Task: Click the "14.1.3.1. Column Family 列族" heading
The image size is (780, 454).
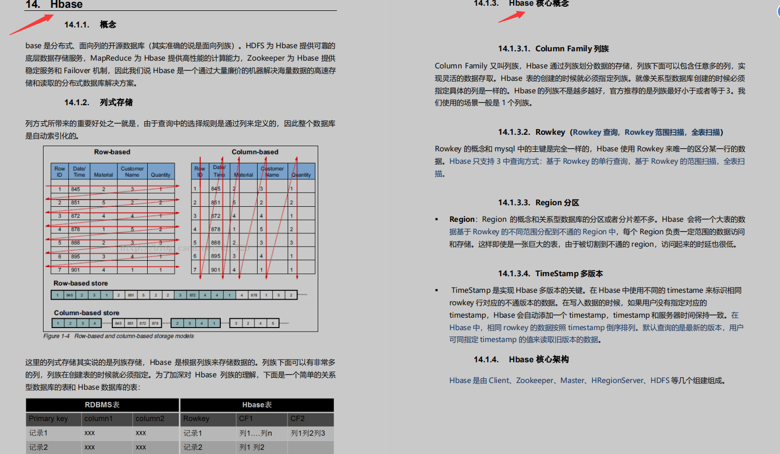Action: (x=554, y=48)
